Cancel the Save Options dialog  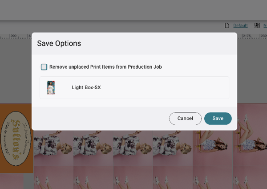(x=185, y=119)
